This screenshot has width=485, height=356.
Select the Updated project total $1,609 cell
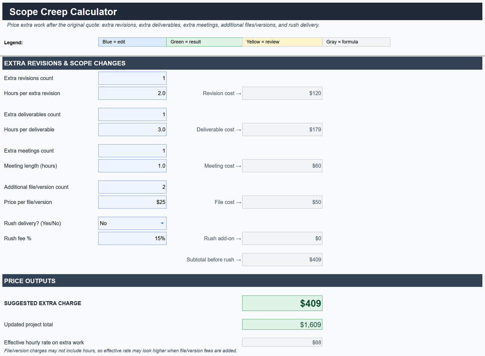click(x=282, y=324)
